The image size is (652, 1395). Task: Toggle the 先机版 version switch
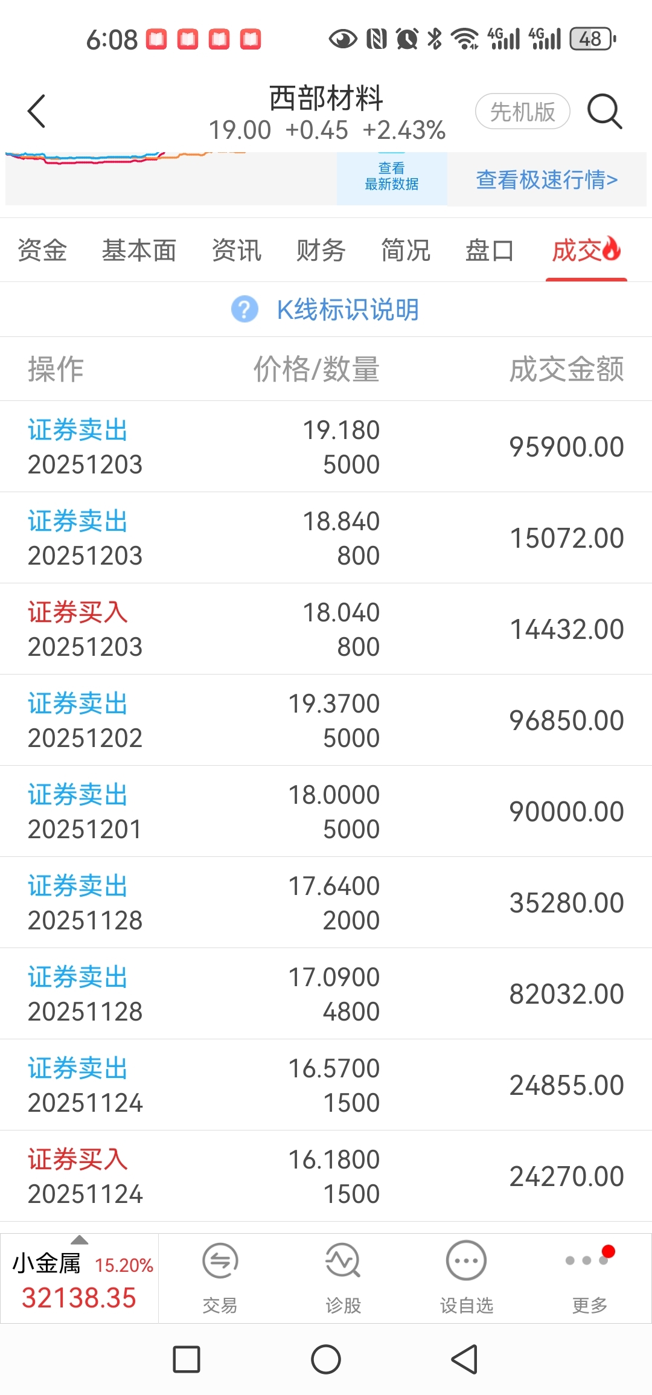[522, 111]
